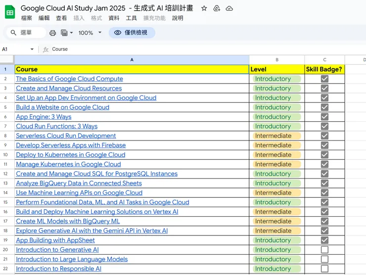Image resolution: width=366 pixels, height=275 pixels.
Task: Open Level dropdown for Serverless Cloud Run Development
Action: [x=276, y=136]
